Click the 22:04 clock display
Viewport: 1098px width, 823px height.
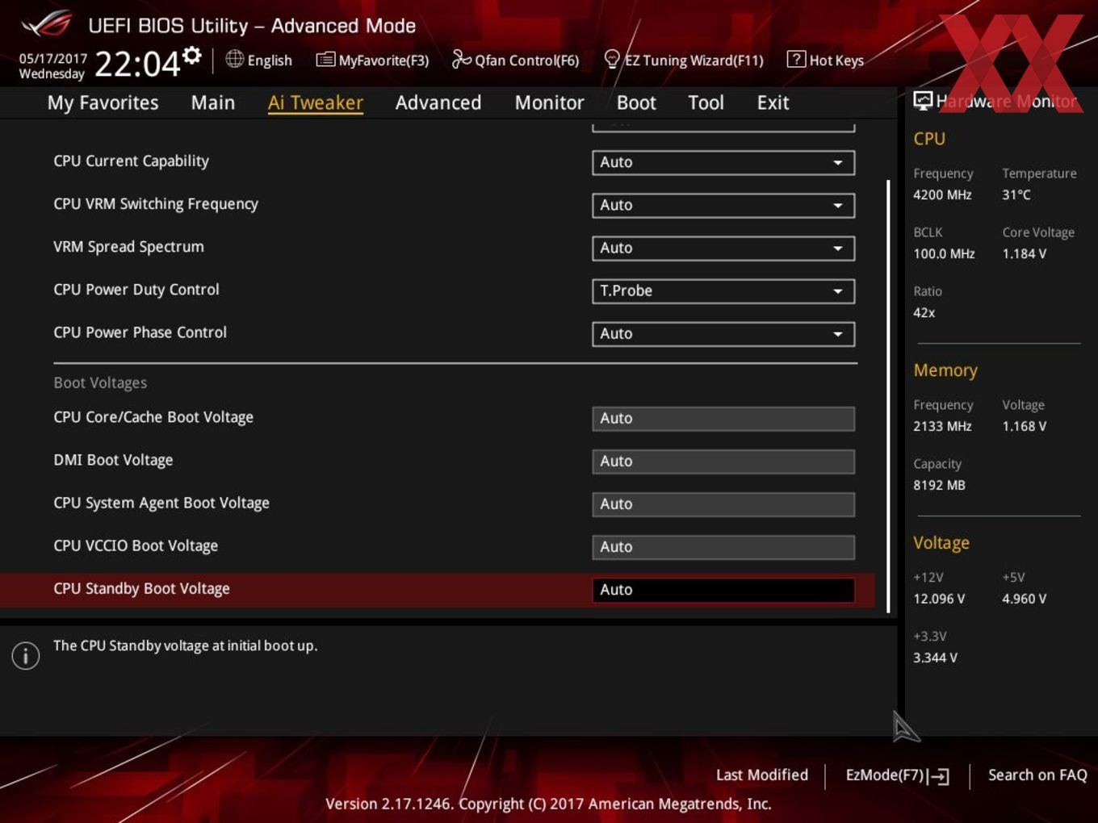[x=137, y=64]
